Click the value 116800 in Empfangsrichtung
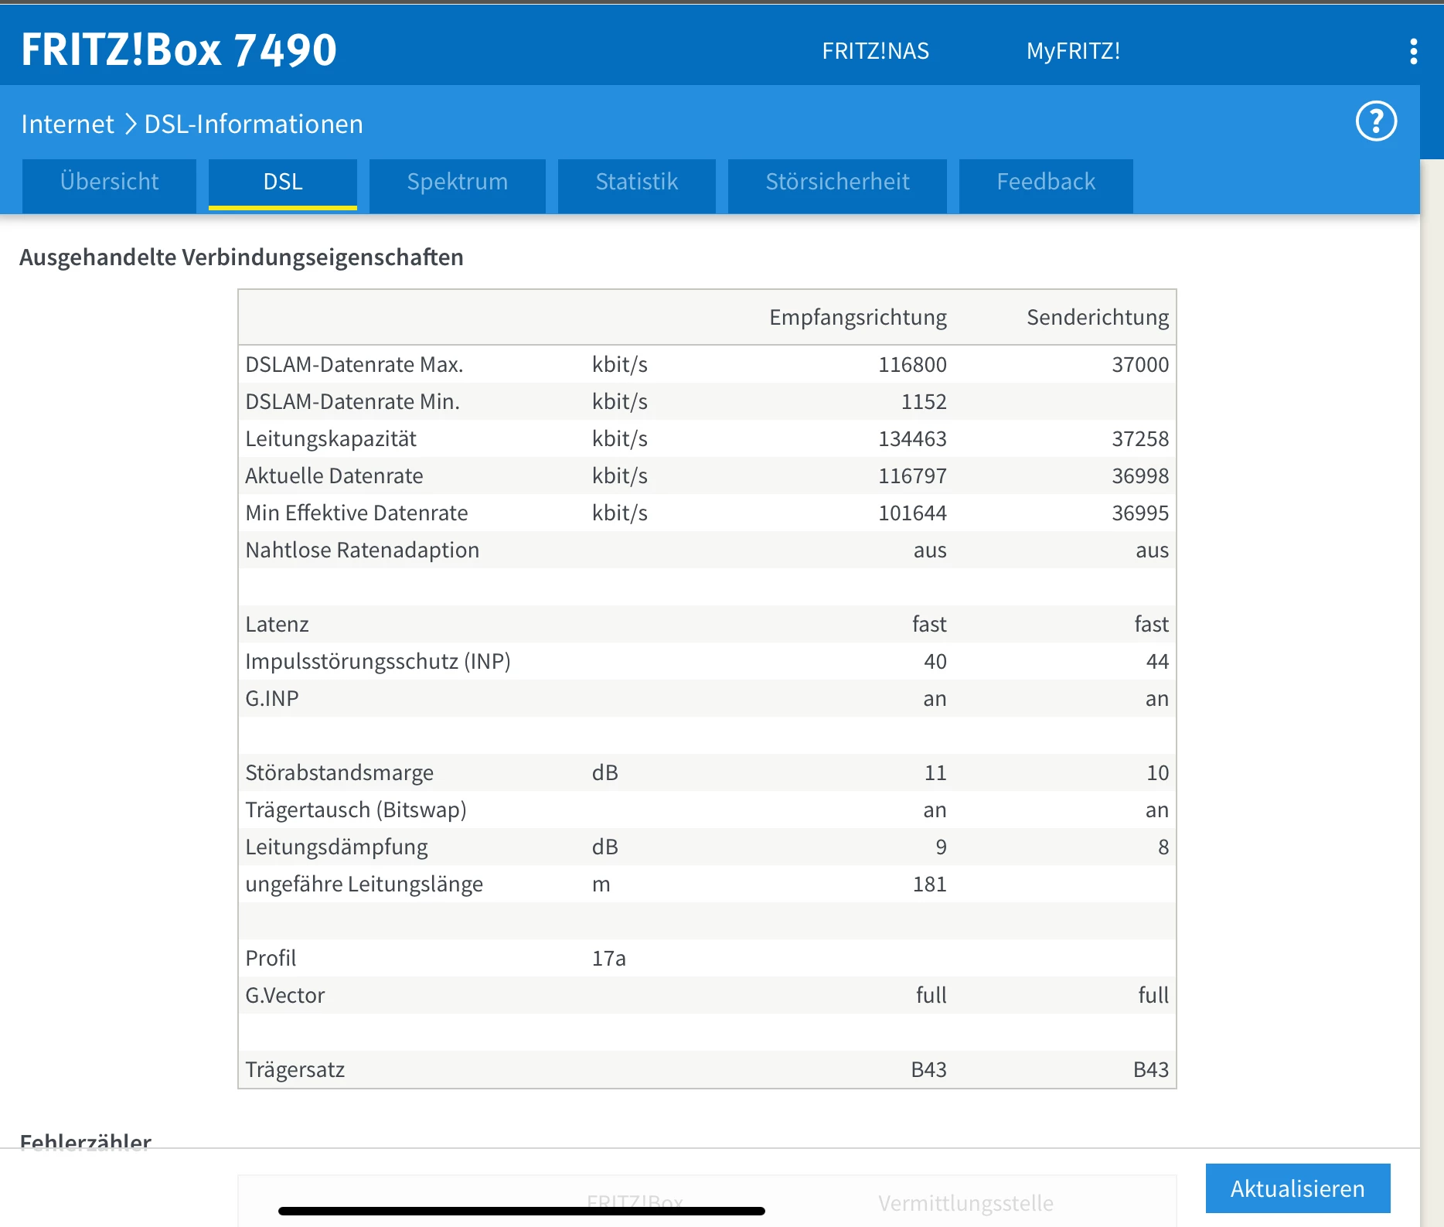Image resolution: width=1444 pixels, height=1227 pixels. tap(912, 364)
